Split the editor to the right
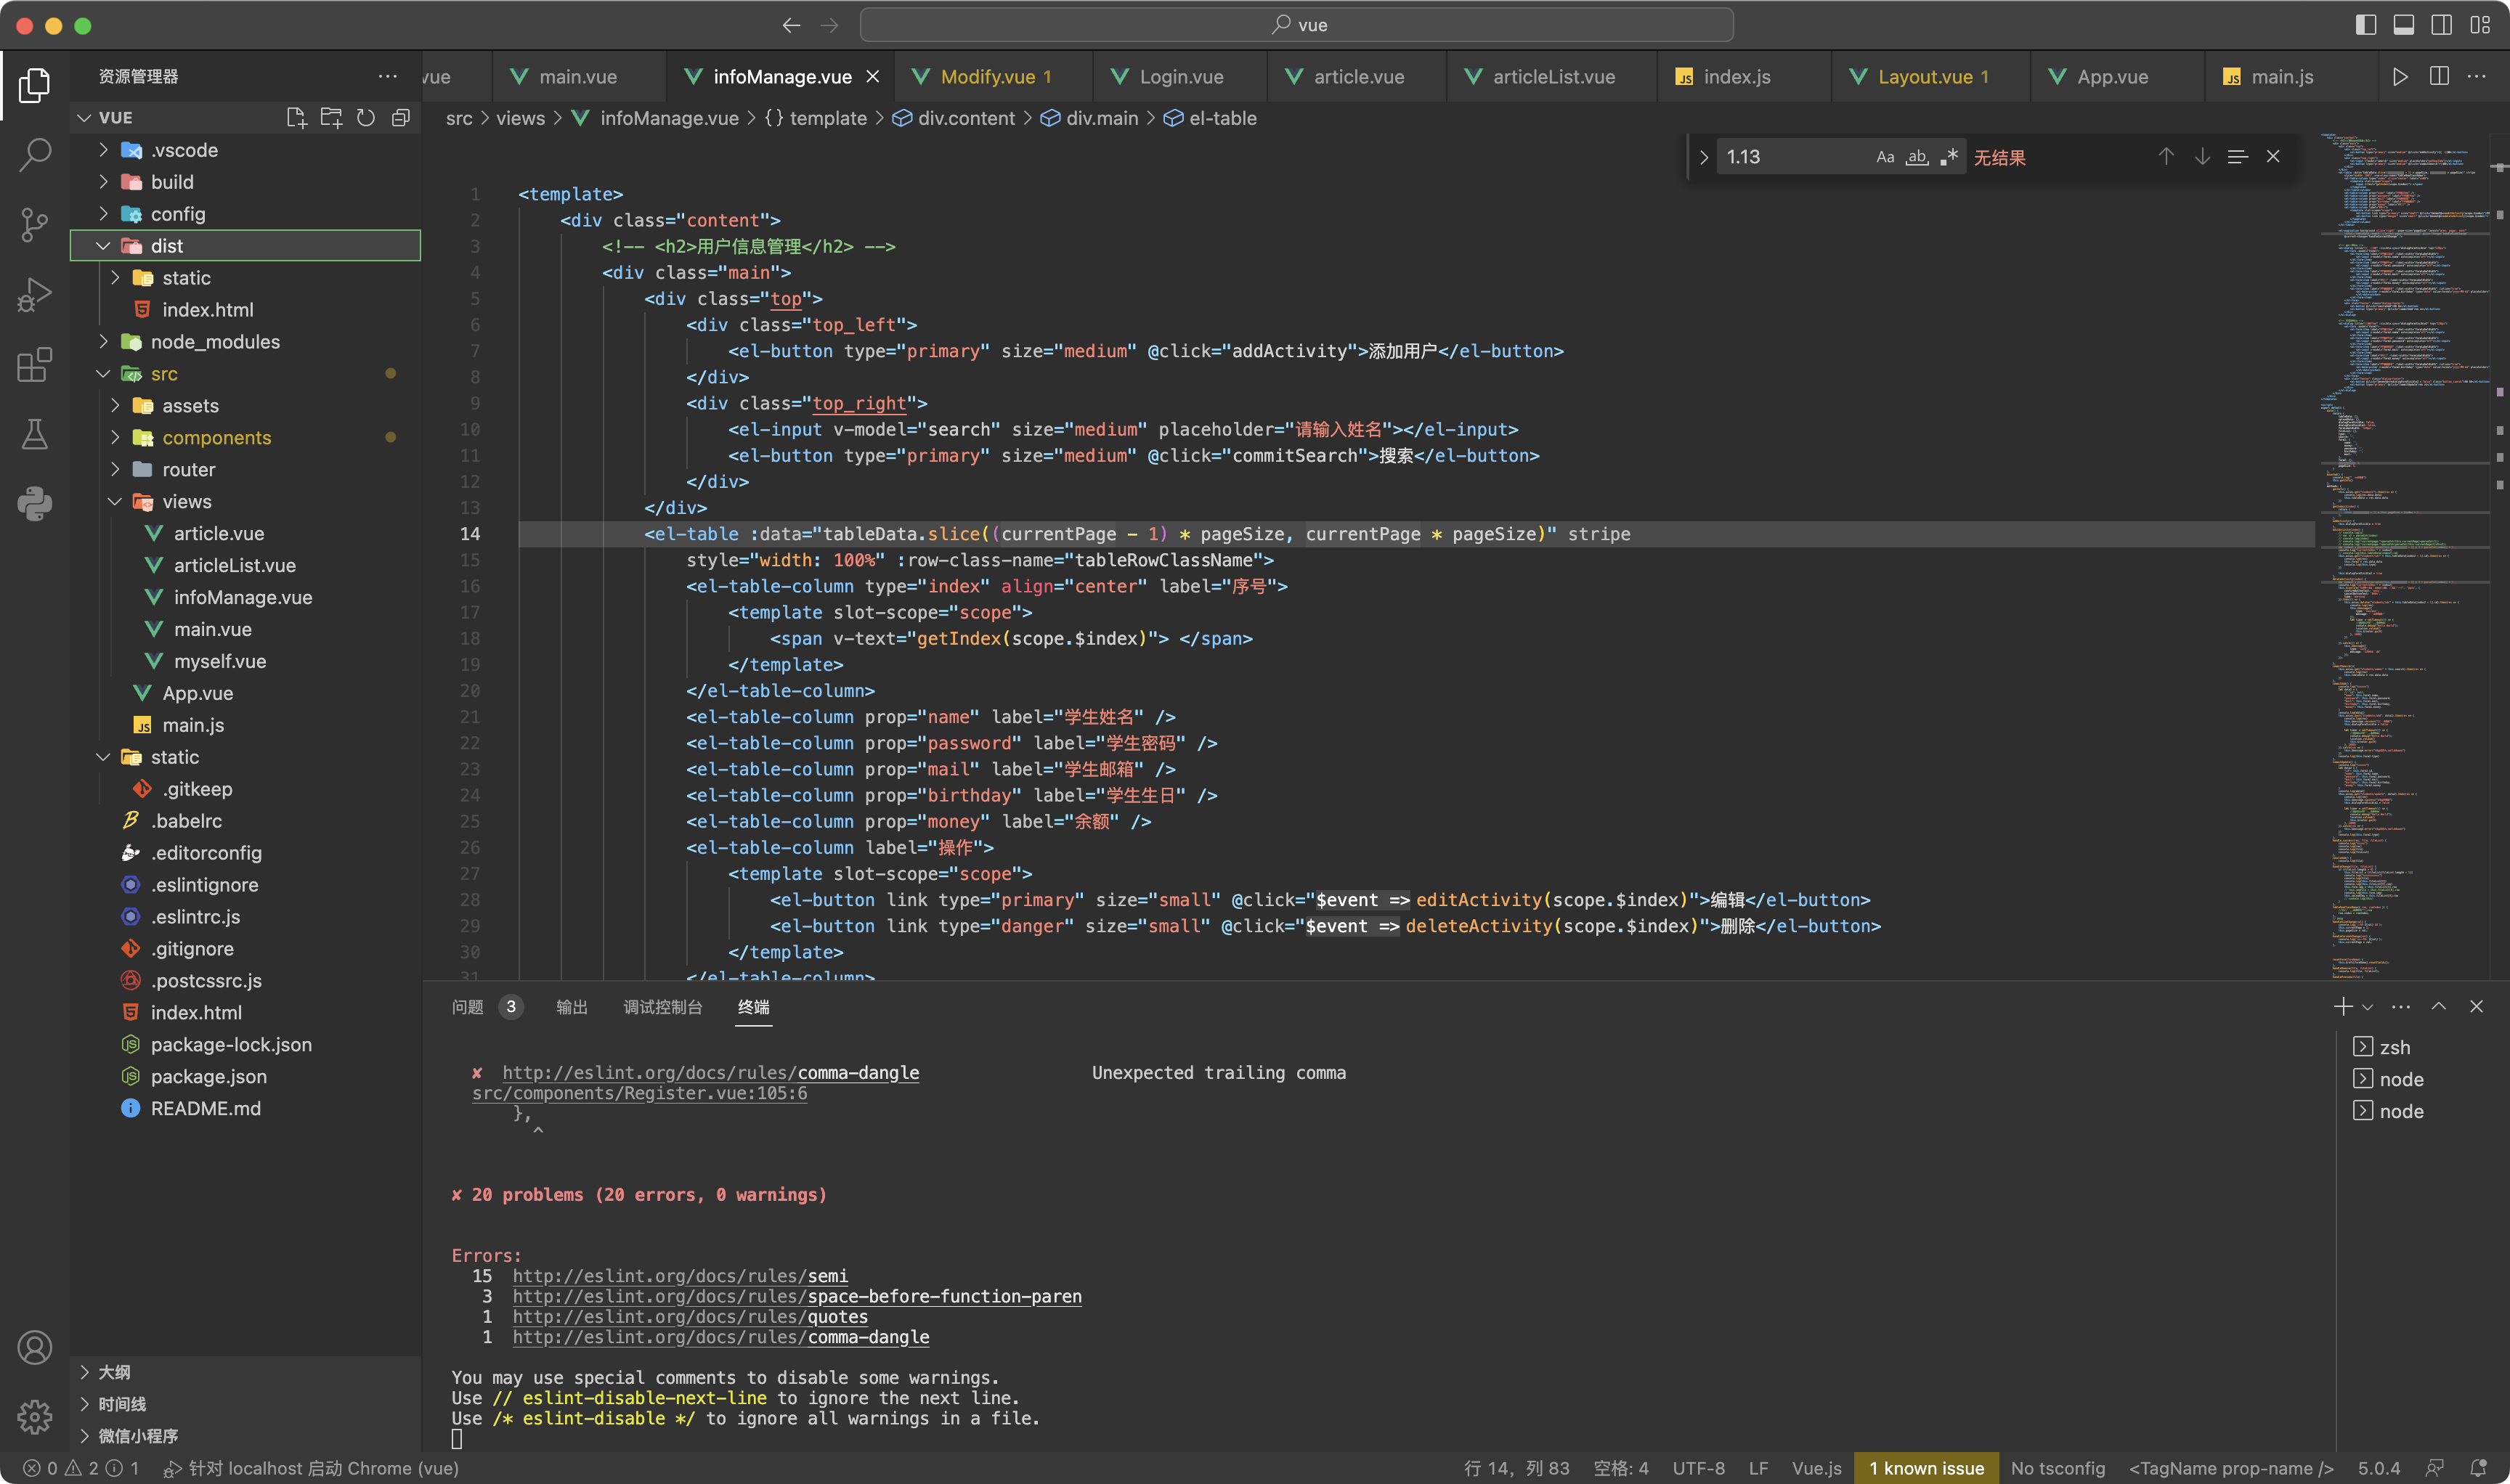The height and width of the screenshot is (1484, 2510). (x=2439, y=77)
